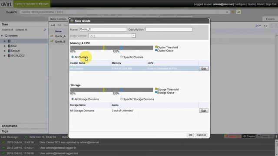Open the Data Centers tab
This screenshot has width=278, height=156.
[x=58, y=19]
